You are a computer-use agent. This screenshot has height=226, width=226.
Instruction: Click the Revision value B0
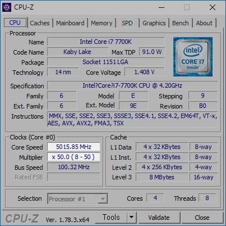[203, 106]
